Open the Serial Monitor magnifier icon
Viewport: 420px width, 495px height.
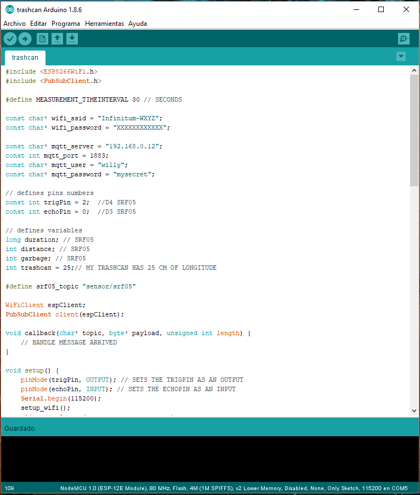click(x=404, y=38)
